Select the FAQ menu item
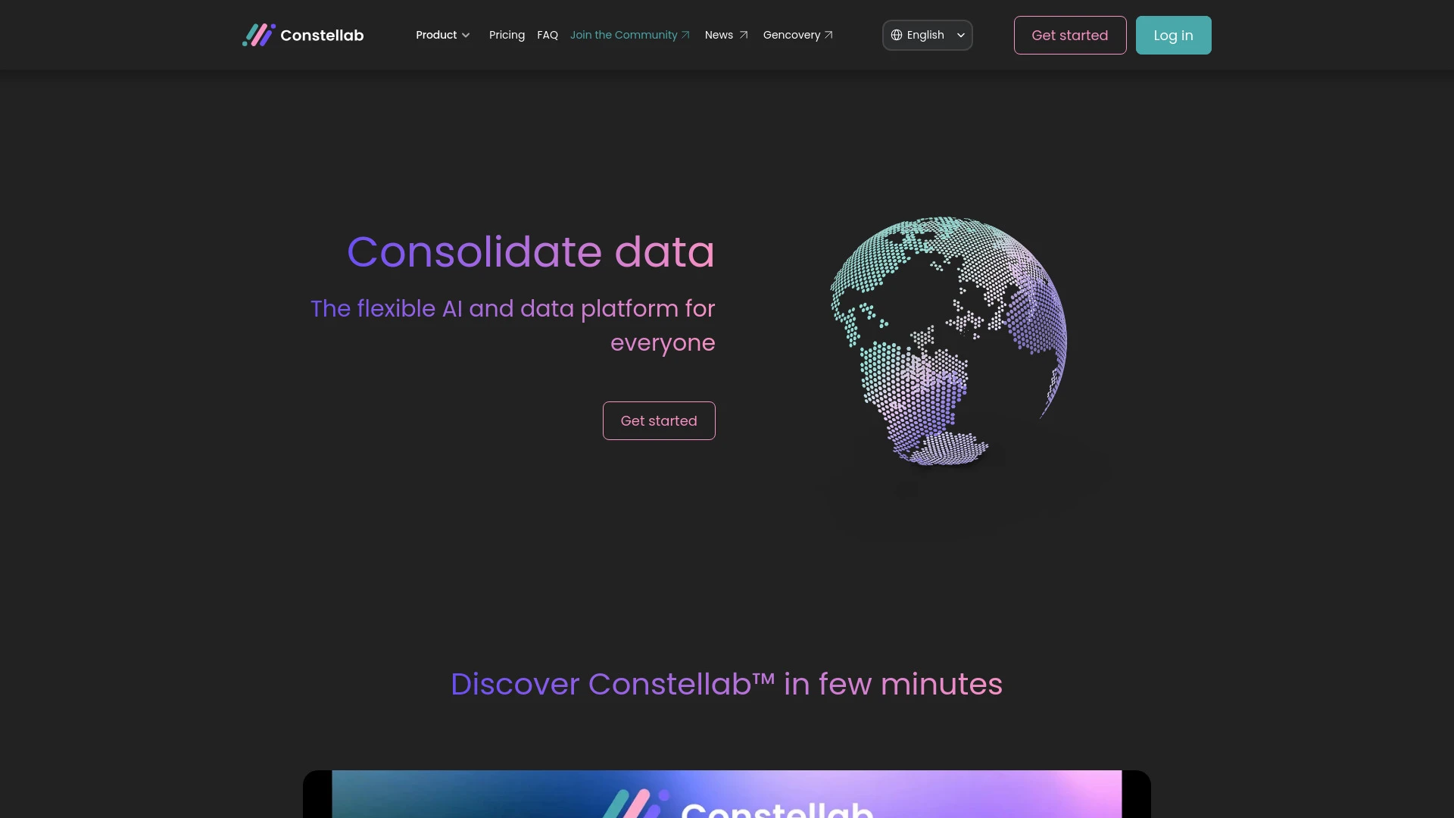This screenshot has width=1454, height=818. [x=548, y=35]
